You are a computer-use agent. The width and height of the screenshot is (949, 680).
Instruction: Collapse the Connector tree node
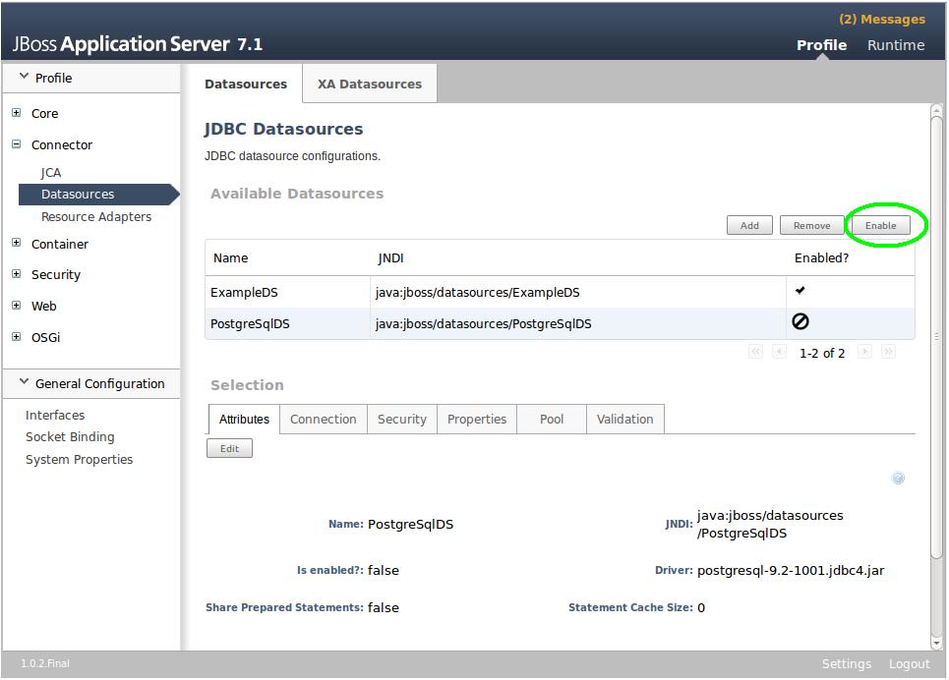(17, 144)
